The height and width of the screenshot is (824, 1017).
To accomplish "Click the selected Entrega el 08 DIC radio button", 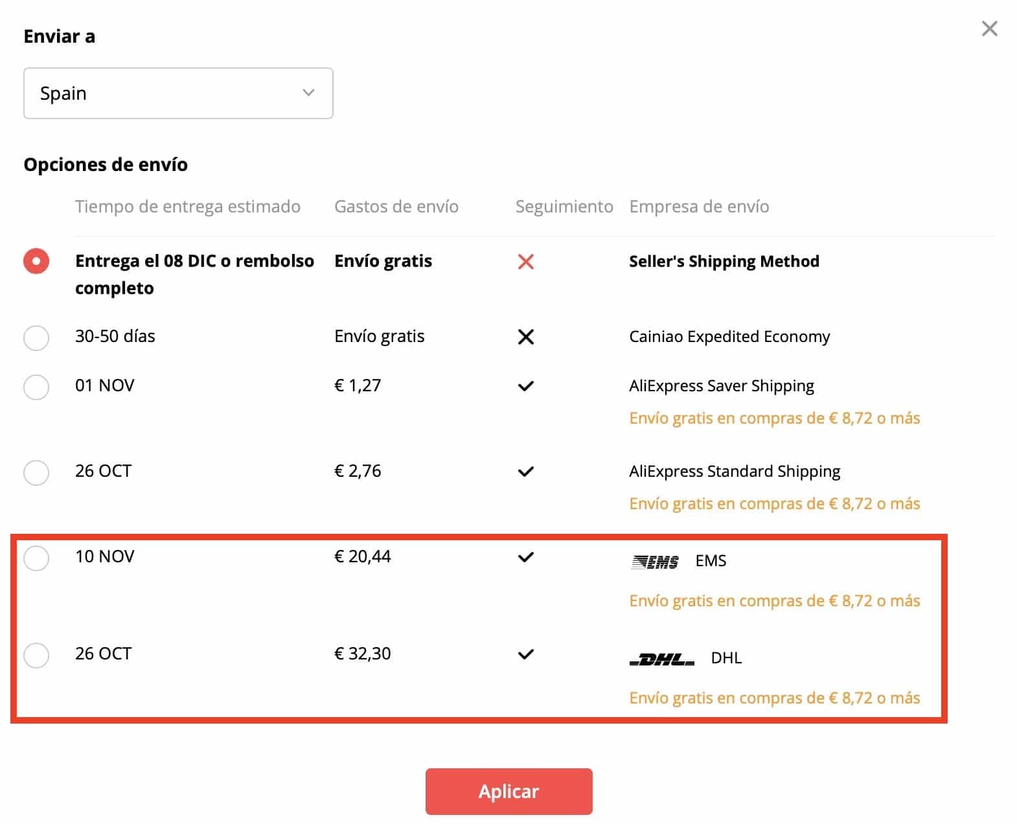I will pos(36,262).
